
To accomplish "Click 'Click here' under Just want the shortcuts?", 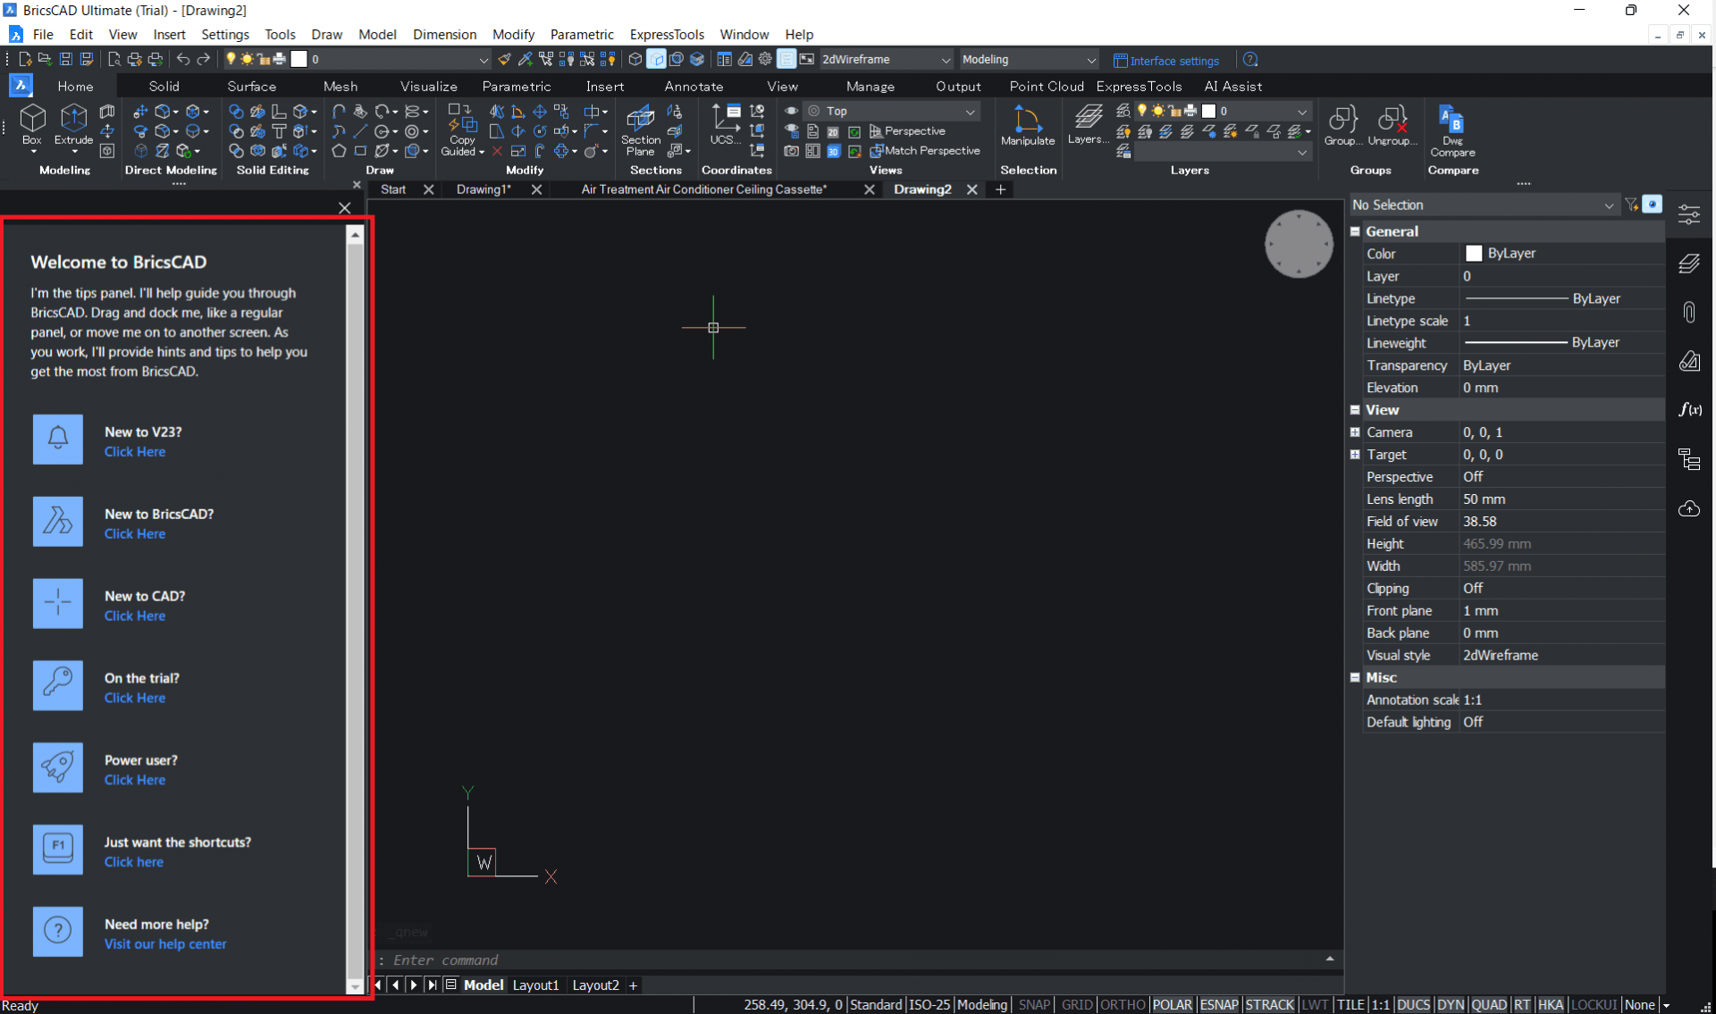I will pyautogui.click(x=134, y=862).
